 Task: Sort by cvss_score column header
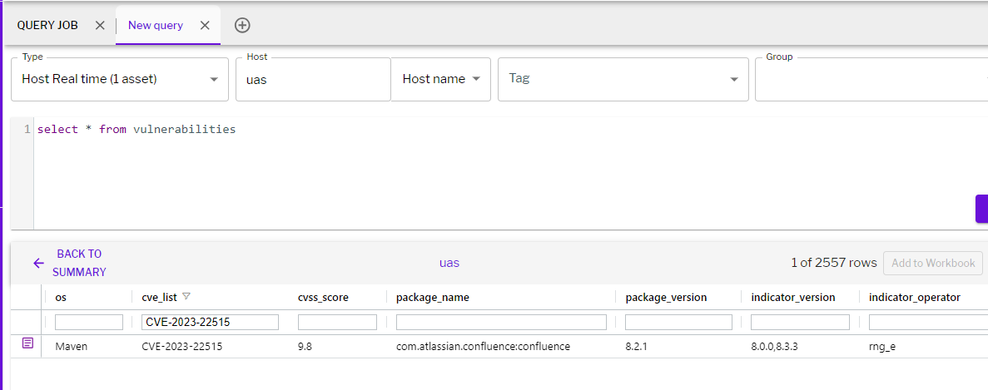click(323, 297)
